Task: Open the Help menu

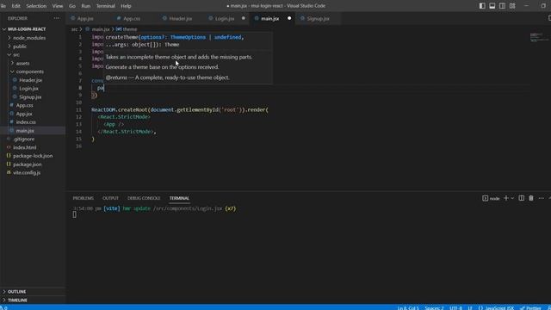Action: click(x=126, y=6)
